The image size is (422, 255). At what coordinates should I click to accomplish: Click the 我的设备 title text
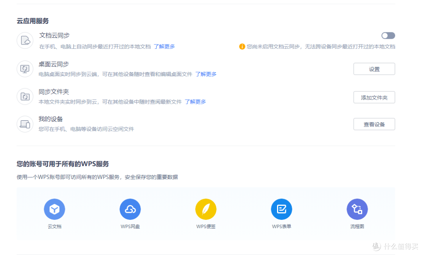click(50, 119)
